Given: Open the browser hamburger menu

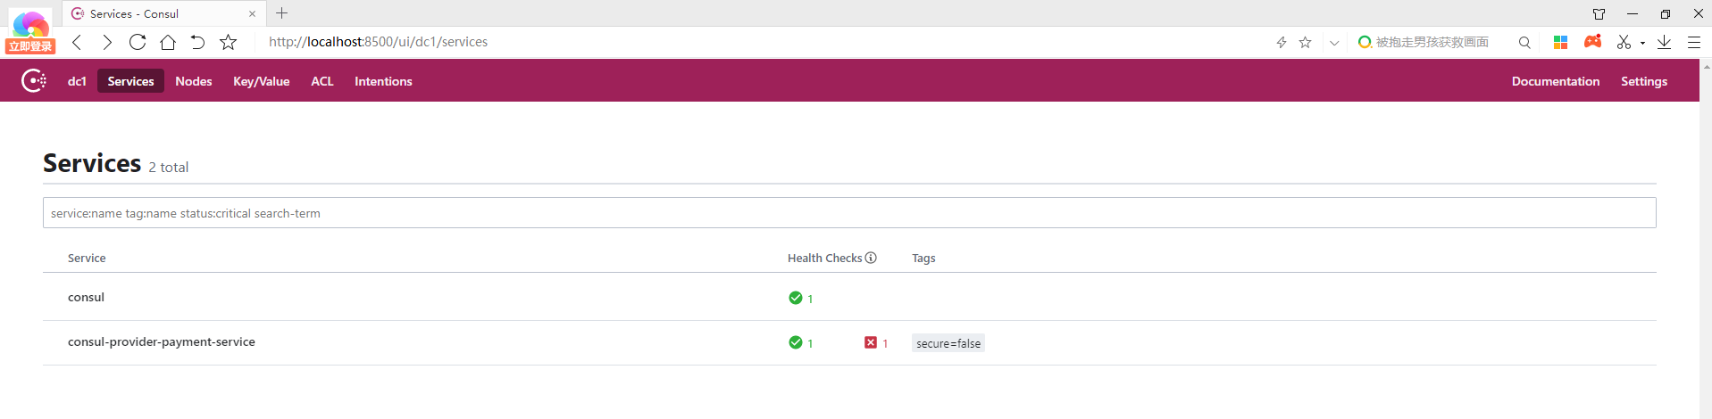Looking at the screenshot, I should point(1693,42).
